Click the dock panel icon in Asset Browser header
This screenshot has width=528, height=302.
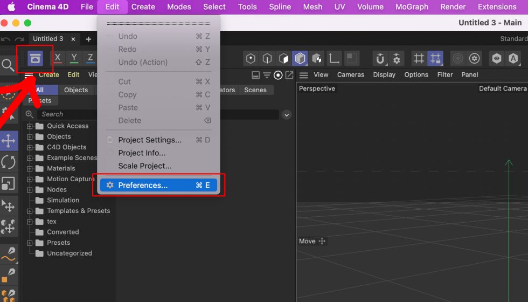(255, 75)
